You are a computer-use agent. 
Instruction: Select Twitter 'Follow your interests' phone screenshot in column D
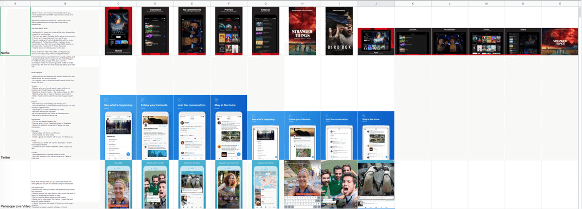(155, 128)
